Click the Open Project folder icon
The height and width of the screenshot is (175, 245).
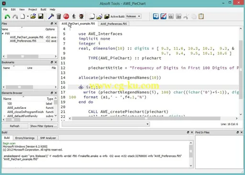tap(100, 16)
